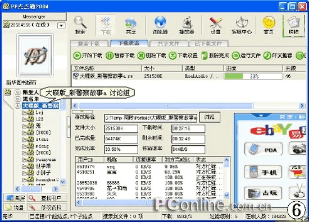This screenshot has width=309, height=222.
Task: Select peer row with nickname 宝宝
Action: 150,172
